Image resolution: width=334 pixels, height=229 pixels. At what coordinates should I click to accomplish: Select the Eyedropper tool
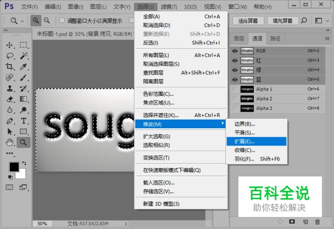pos(24,67)
